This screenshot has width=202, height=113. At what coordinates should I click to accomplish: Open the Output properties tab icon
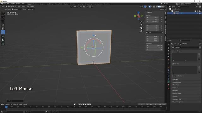169,51
